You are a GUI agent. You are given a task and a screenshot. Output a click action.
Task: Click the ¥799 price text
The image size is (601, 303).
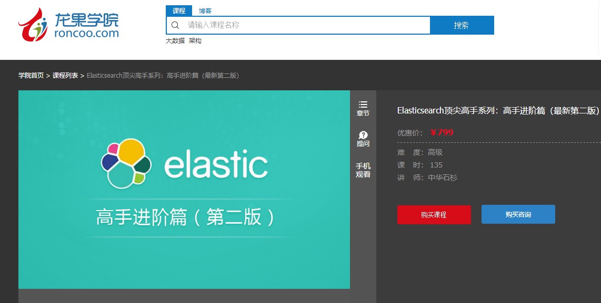pos(442,132)
